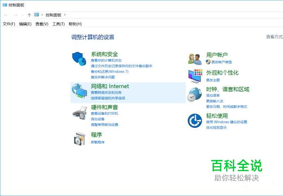283x196 pixels.
Task: Expand chevron before 控制面板 in address bar
Action: point(42,15)
